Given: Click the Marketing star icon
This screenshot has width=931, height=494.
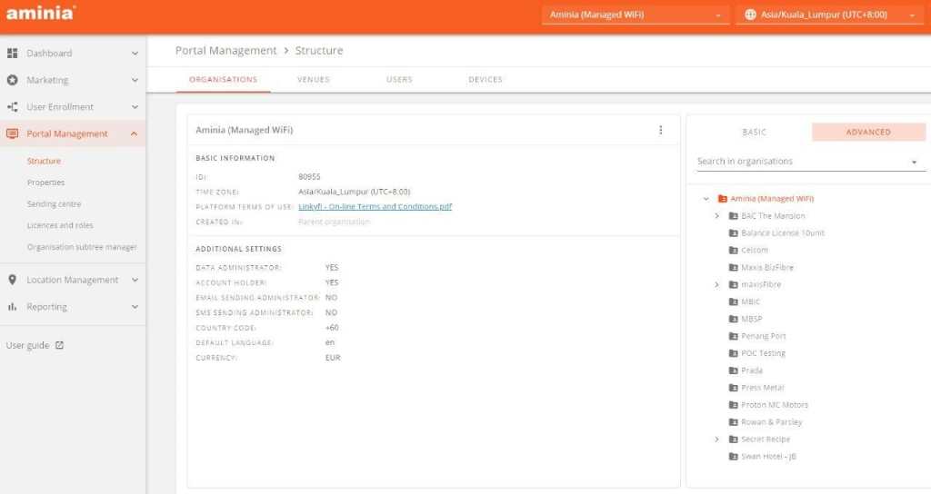Looking at the screenshot, I should 13,80.
